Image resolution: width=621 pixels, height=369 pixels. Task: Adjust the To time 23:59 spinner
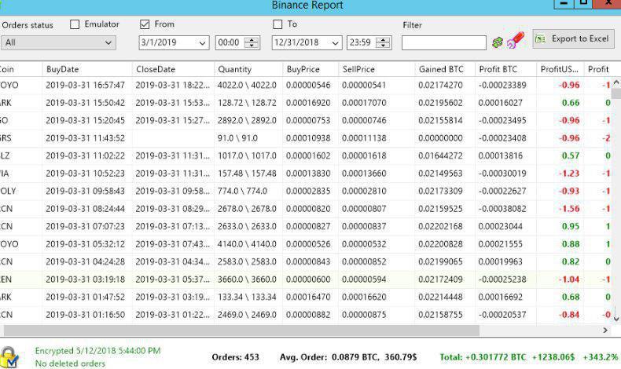[x=383, y=42]
